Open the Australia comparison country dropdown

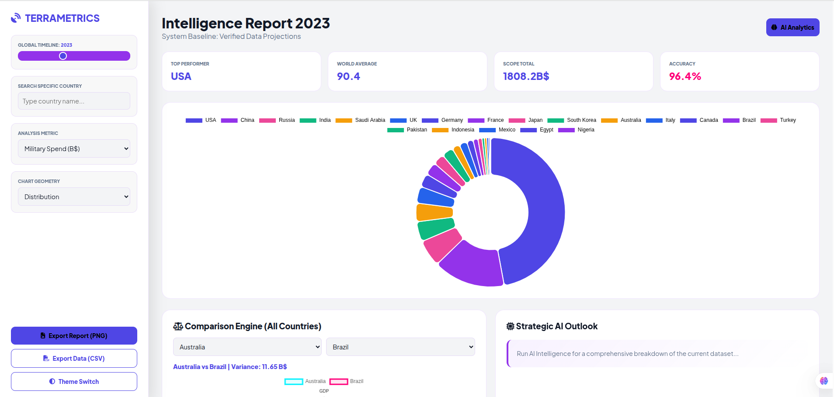point(247,347)
